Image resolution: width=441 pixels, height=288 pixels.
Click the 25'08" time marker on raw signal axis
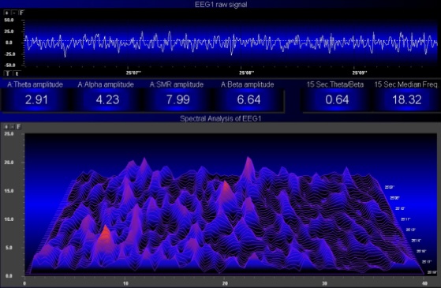click(247, 73)
